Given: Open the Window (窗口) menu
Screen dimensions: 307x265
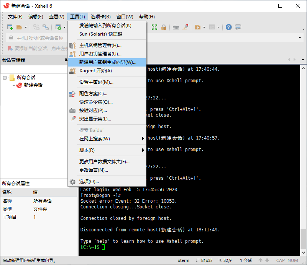Looking at the screenshot, I should coord(125,16).
